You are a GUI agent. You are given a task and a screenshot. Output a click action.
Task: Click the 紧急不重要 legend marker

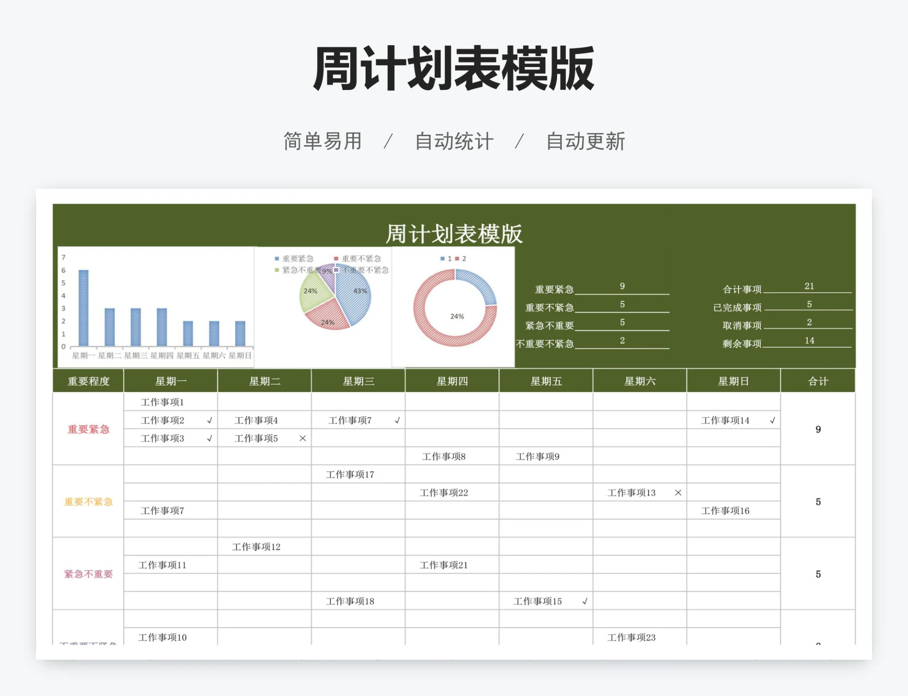pos(276,270)
